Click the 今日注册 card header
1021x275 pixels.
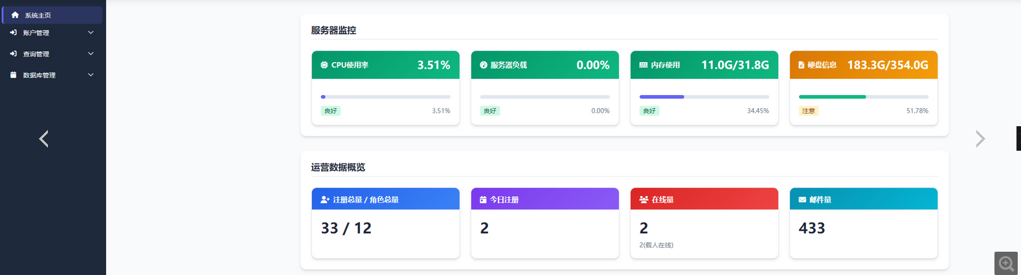[544, 199]
